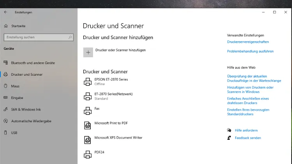The image size is (292, 164).
Task: Click Hilfe anfordern link text
Action: (x=246, y=130)
